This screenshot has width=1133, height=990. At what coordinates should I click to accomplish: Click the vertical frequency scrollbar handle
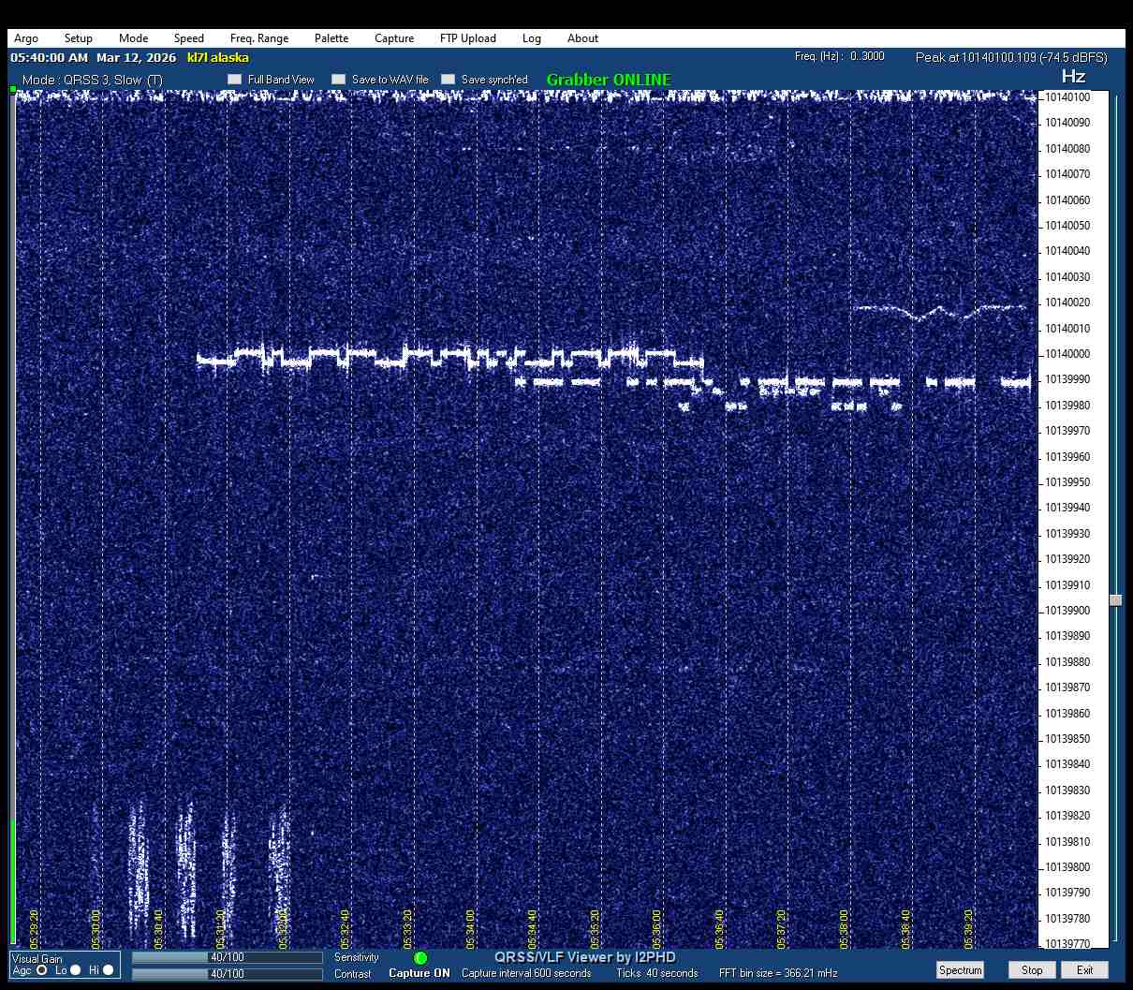click(x=1115, y=600)
